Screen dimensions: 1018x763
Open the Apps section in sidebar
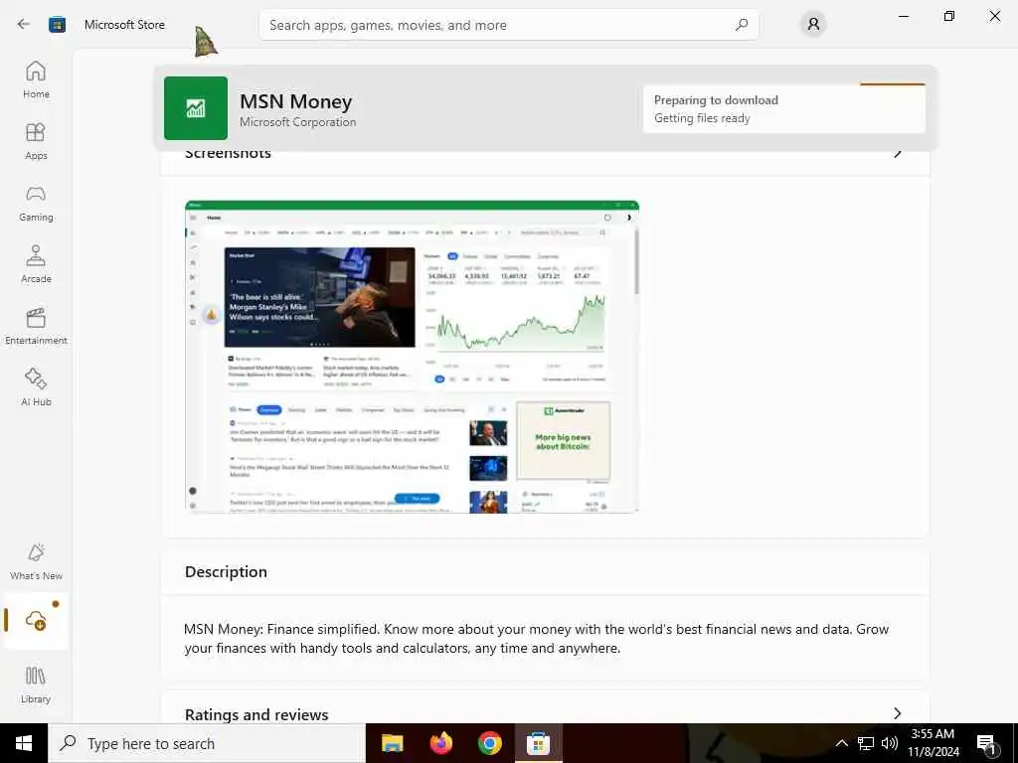pyautogui.click(x=36, y=141)
